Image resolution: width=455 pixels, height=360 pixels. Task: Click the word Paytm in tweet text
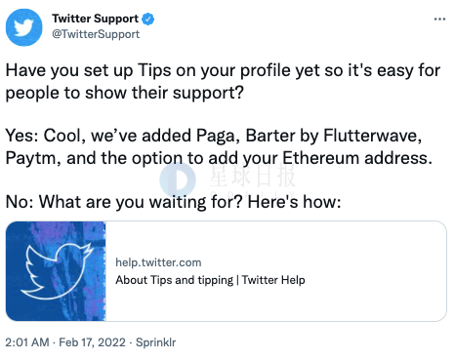(31, 159)
